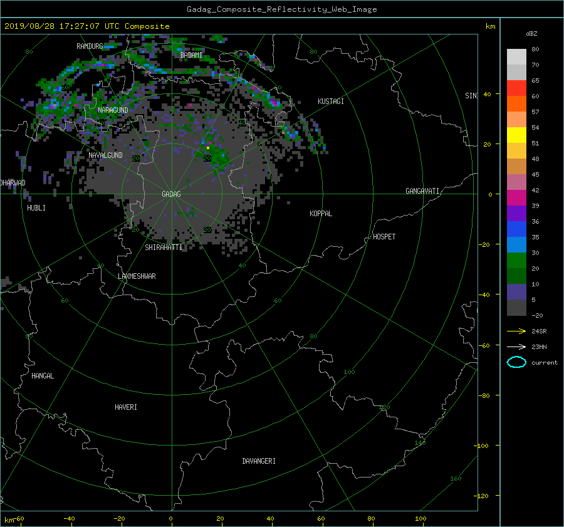This screenshot has height=527, width=564.
Task: Click the dark gray 5 dBZ legend swatch
Action: point(516,308)
